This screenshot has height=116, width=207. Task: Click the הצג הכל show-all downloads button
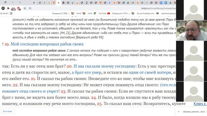point(7,111)
